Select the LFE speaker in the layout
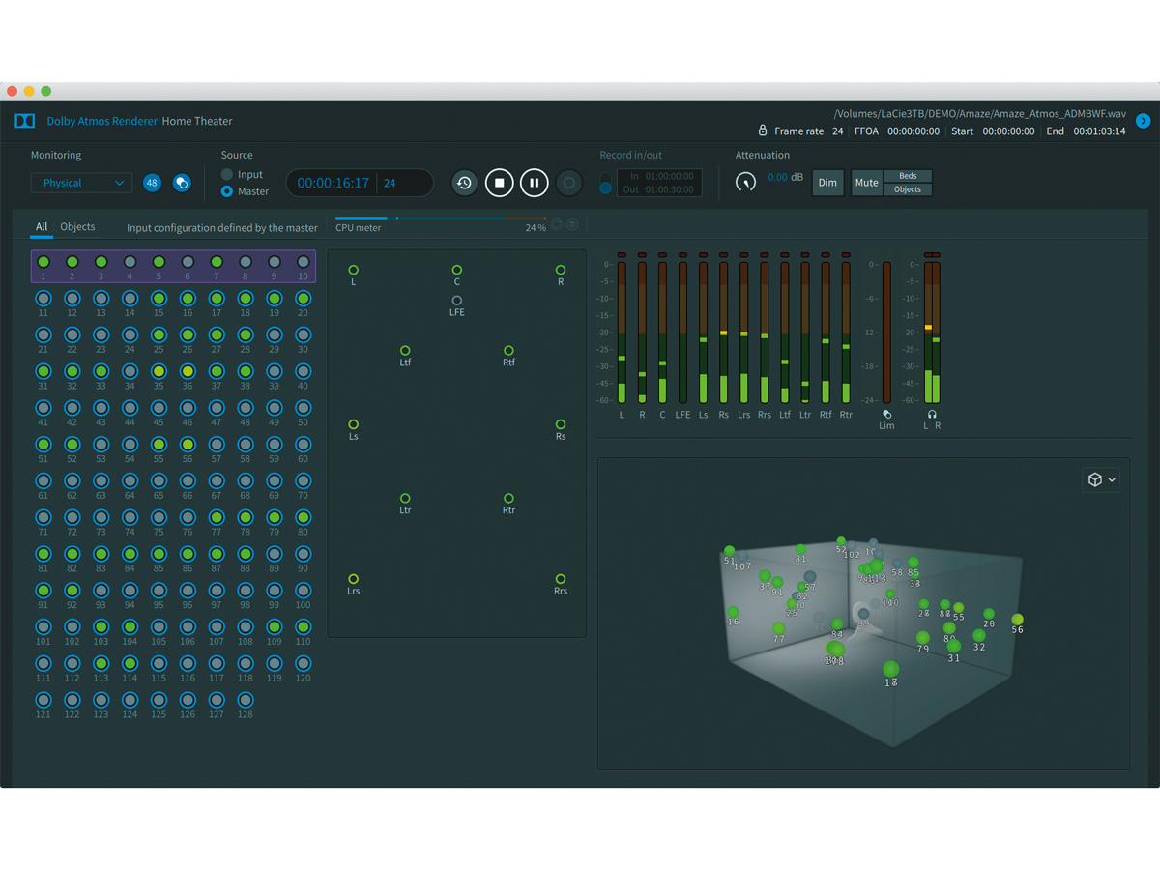This screenshot has height=870, width=1160. [457, 301]
